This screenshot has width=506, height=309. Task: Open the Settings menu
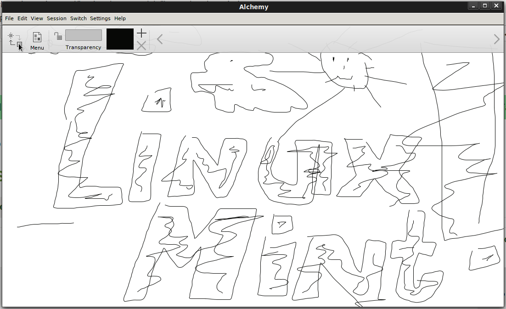tap(100, 18)
